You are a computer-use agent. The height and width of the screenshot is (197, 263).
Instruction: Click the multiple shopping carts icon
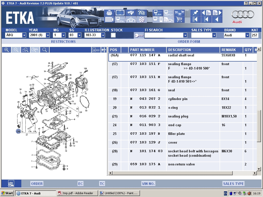[179, 13]
